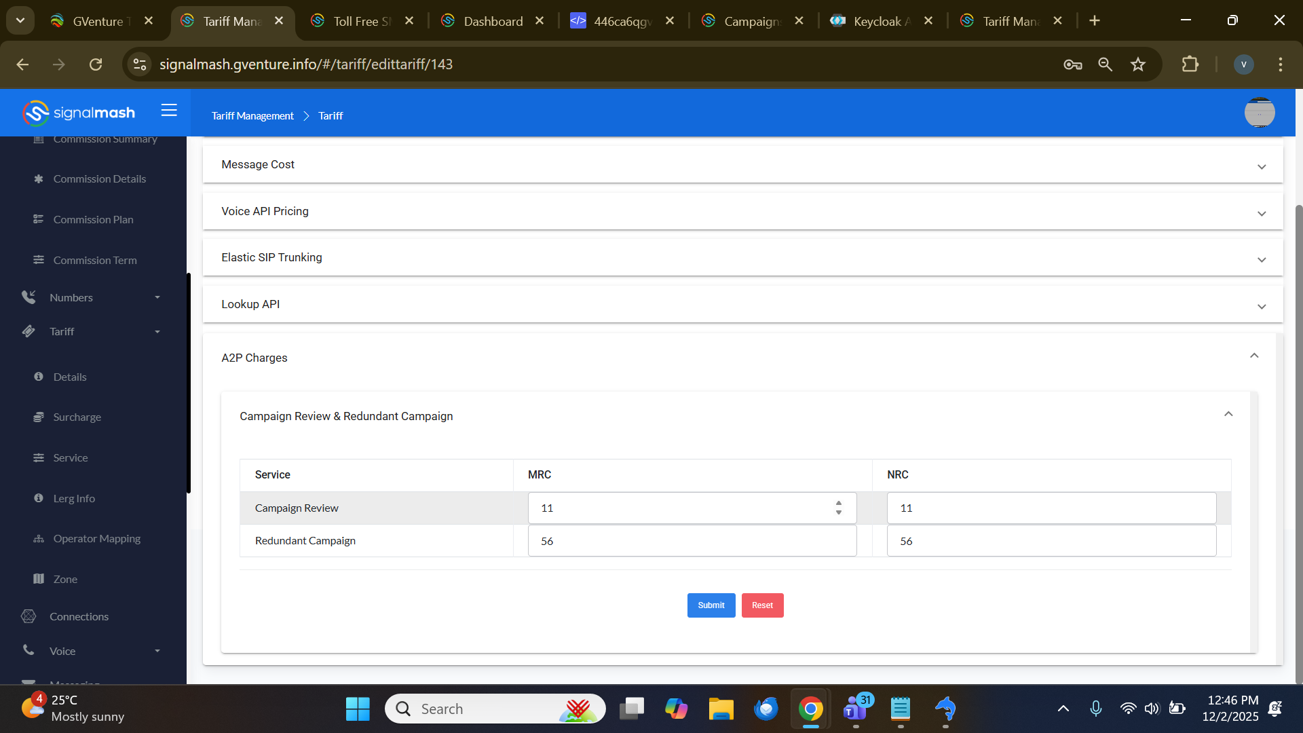Open the user avatar in header
Screen dimensions: 1303x733
click(x=1259, y=113)
